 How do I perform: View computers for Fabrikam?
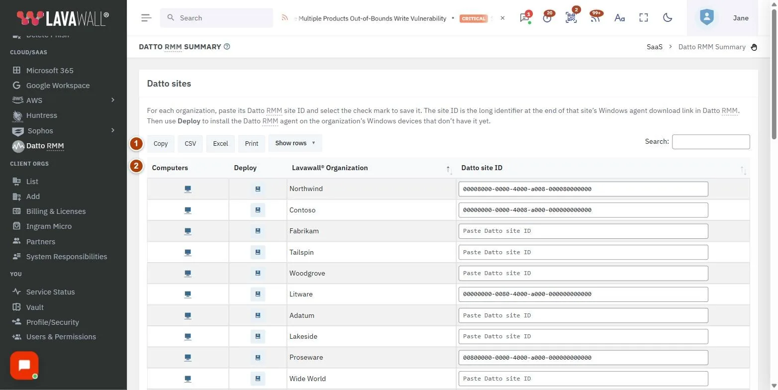tap(188, 231)
